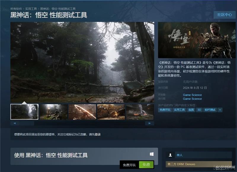Click the 悟空 header capsule image
Image resolution: width=237 pixels, height=172 pixels.
[x=197, y=40]
